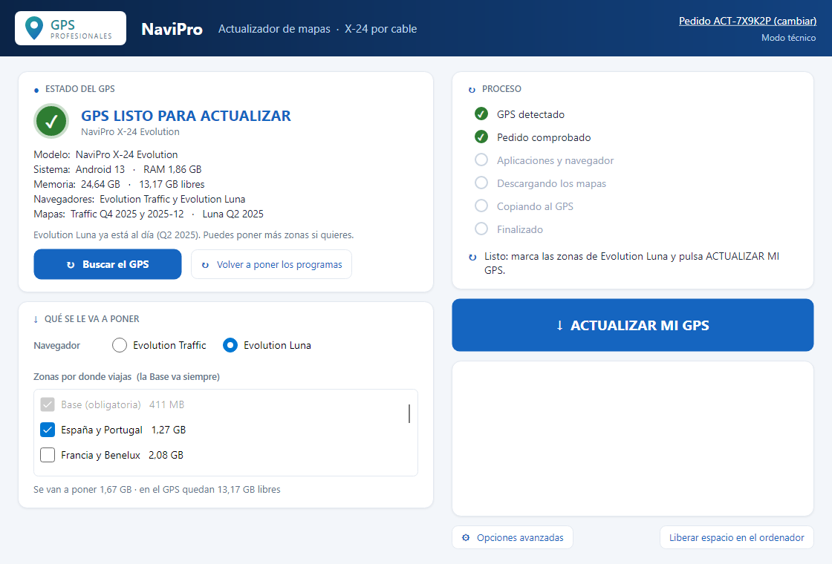
Task: Click the down-arrow icon on ACTUALIZAR MI GPS
Action: click(559, 326)
